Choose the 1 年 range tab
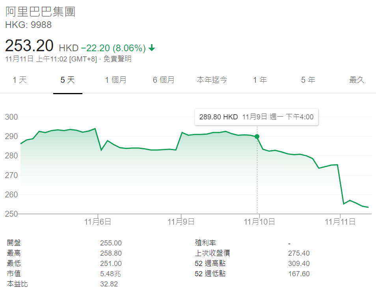This screenshot has width=376, height=290. (x=260, y=80)
